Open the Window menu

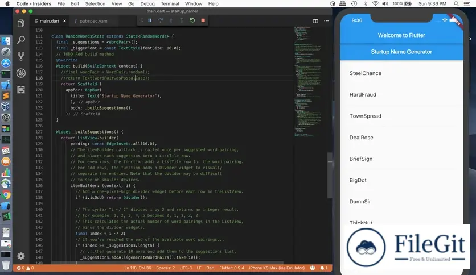[194, 3]
